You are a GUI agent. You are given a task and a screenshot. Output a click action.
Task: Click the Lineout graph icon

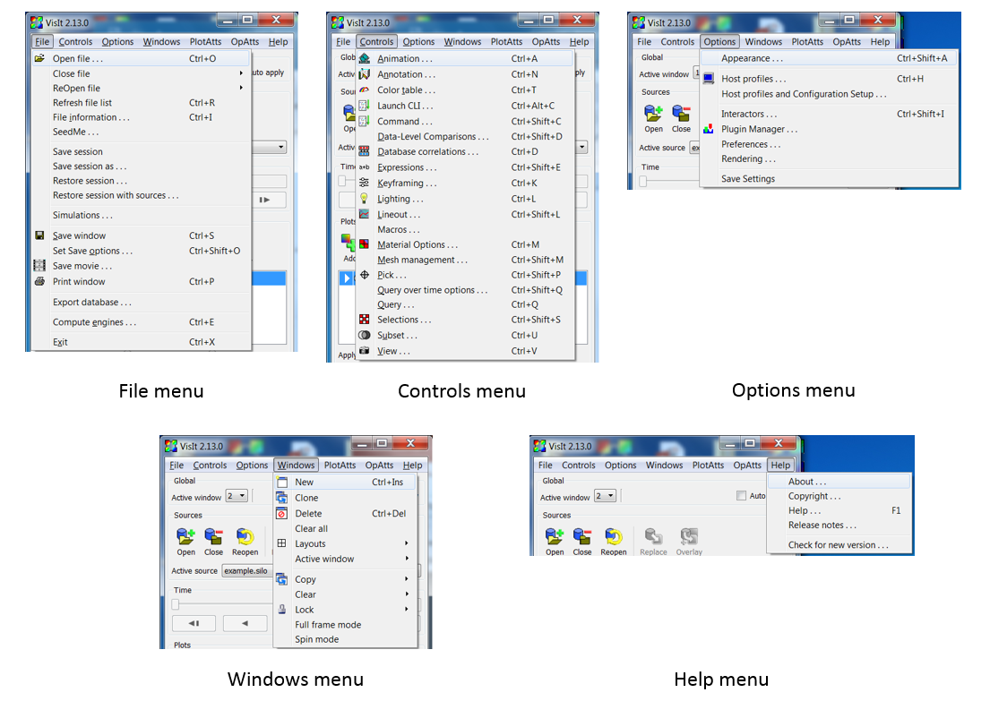[x=365, y=214]
